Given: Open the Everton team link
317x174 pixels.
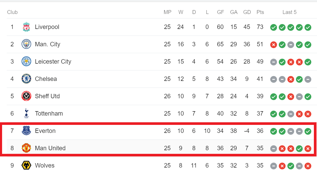Looking at the screenshot, I should (x=45, y=131).
